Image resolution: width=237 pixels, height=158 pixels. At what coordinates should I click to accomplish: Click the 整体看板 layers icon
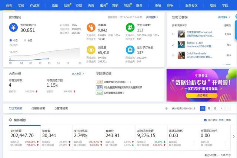[x=10, y=120]
